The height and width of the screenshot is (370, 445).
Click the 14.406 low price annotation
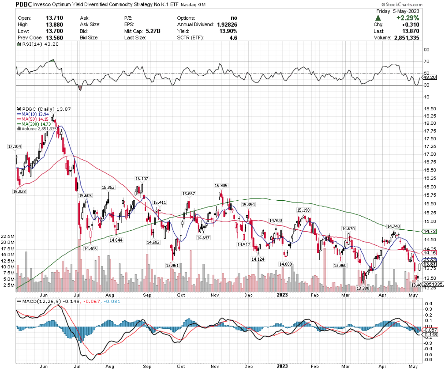point(90,249)
